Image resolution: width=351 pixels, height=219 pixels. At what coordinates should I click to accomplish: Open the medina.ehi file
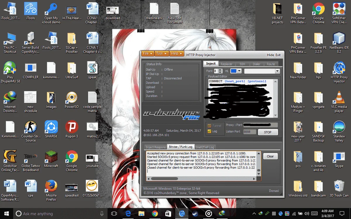(154, 12)
